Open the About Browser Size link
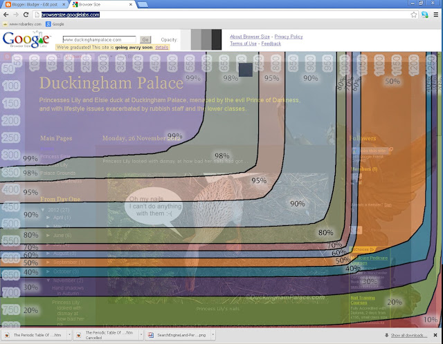443x344 pixels. click(x=250, y=37)
